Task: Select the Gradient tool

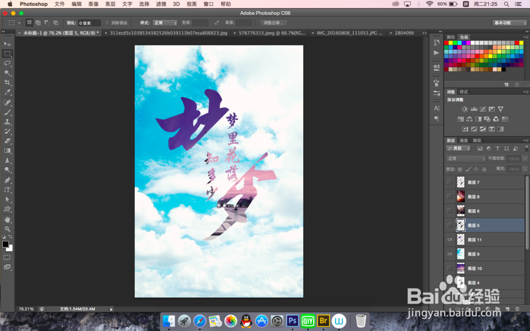Action: point(7,150)
